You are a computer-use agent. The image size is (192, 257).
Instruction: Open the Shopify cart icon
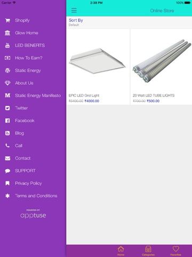click(7, 20)
